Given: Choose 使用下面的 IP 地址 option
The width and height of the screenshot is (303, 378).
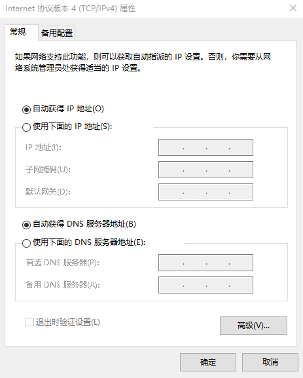Looking at the screenshot, I should point(26,127).
